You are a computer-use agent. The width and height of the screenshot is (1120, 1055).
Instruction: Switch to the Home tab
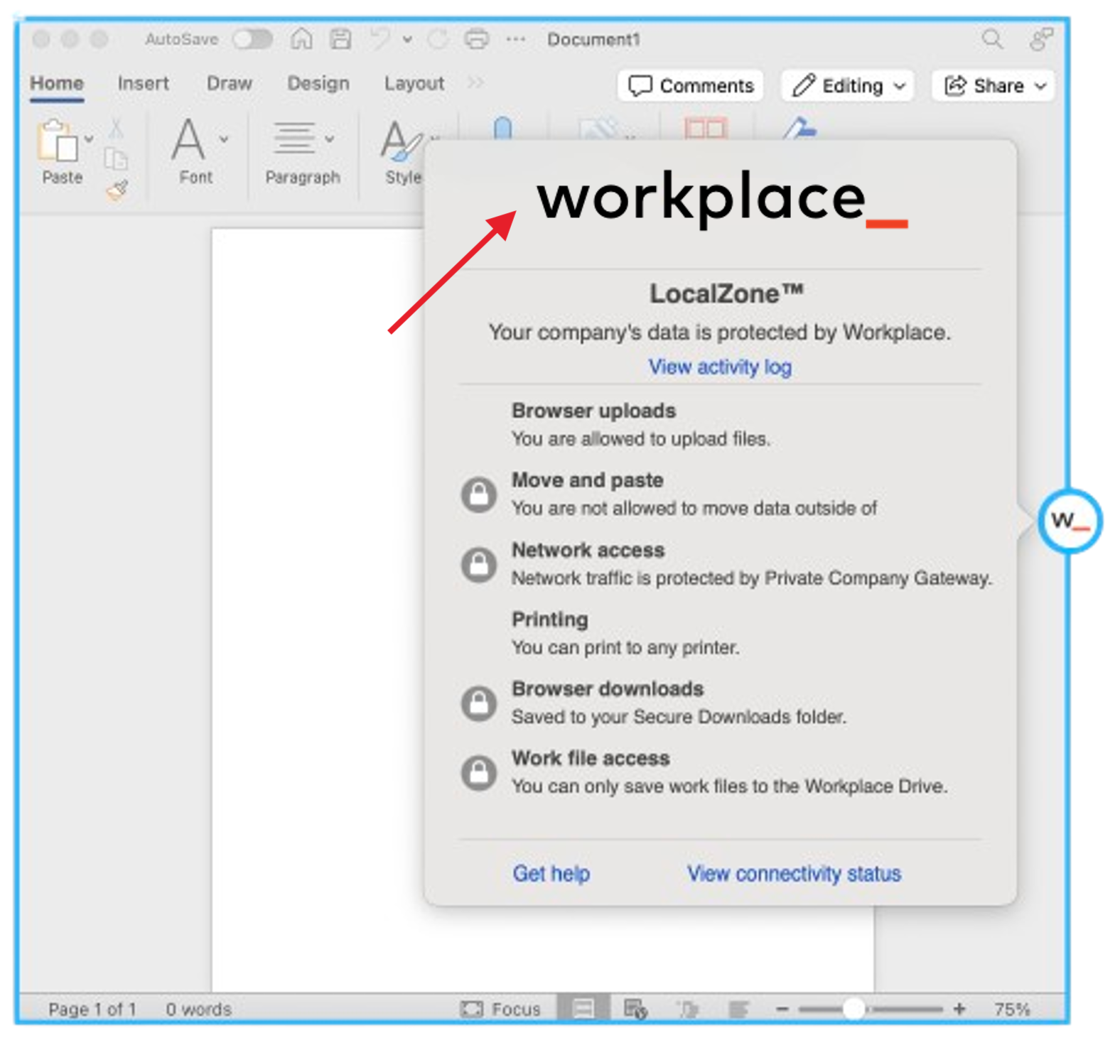pos(57,84)
